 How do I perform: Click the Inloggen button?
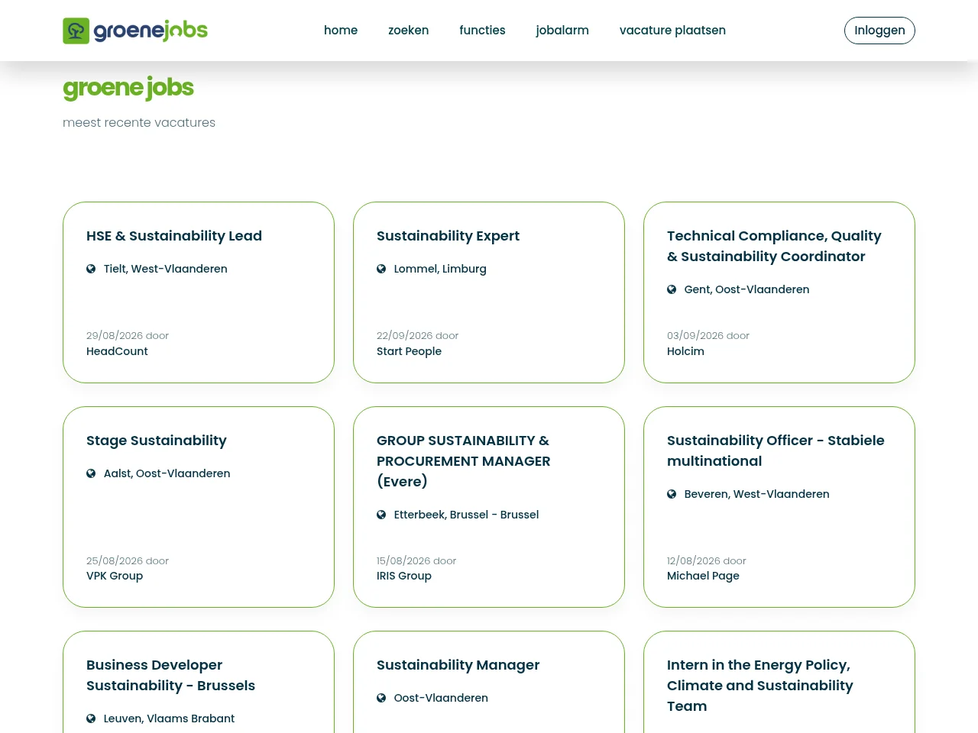879,31
